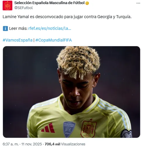Click the Selección Española Masculina de Fútbol name
141x148 pixels.
click(49, 3)
